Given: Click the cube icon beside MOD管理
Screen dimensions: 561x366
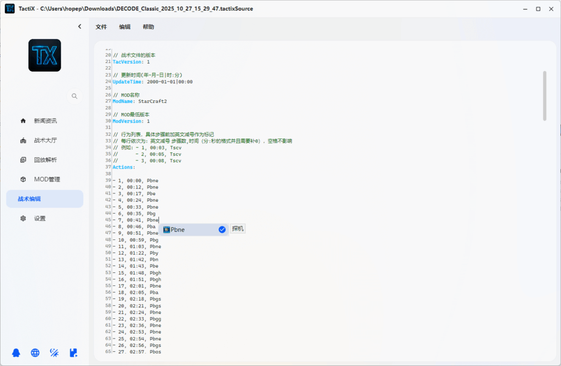Looking at the screenshot, I should click(23, 179).
